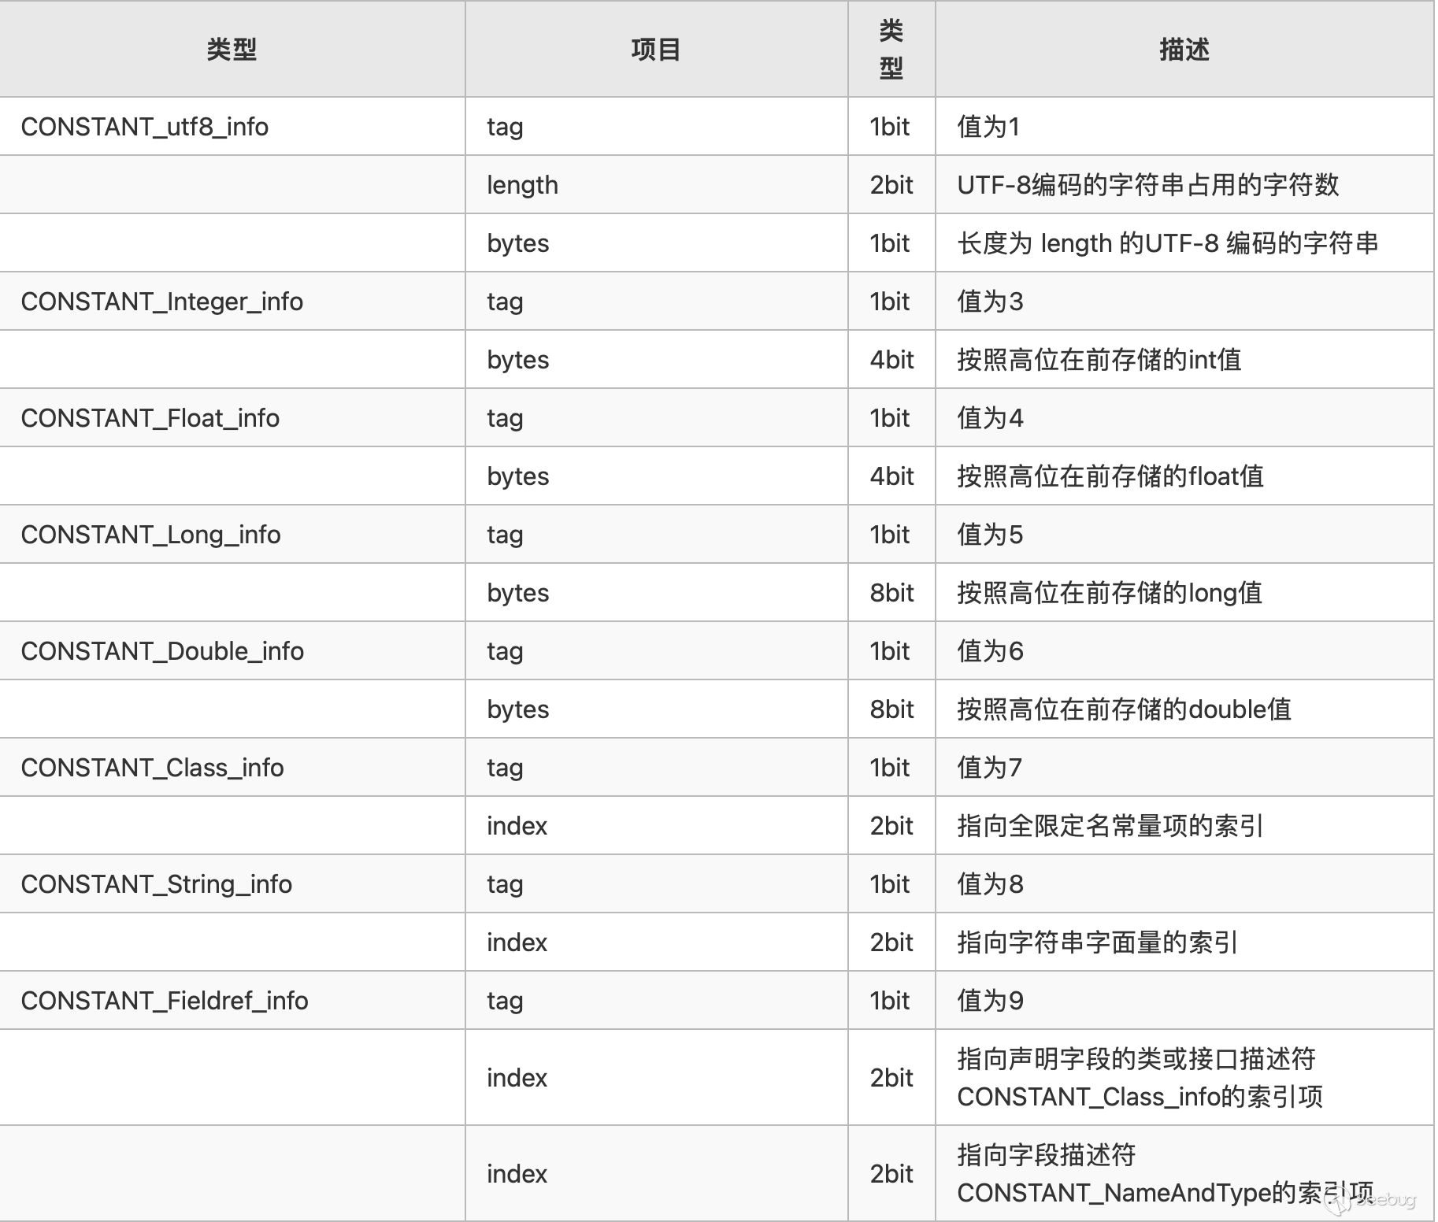Click the 值为1 description
This screenshot has width=1438, height=1222.
click(x=988, y=127)
